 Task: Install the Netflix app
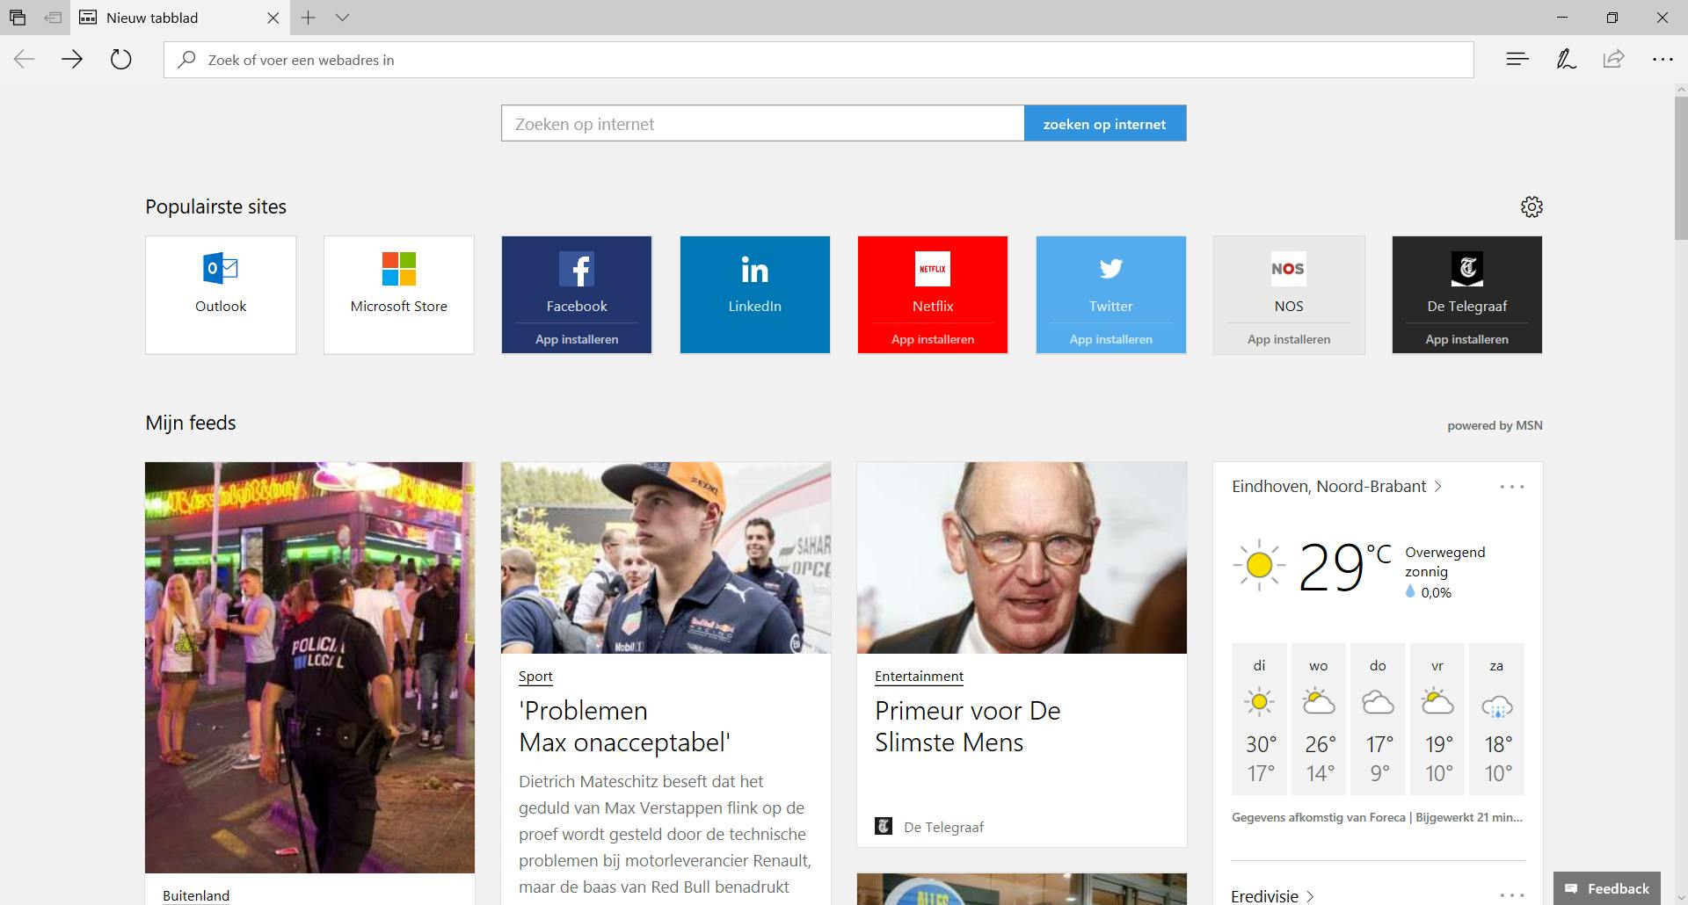[x=933, y=339]
